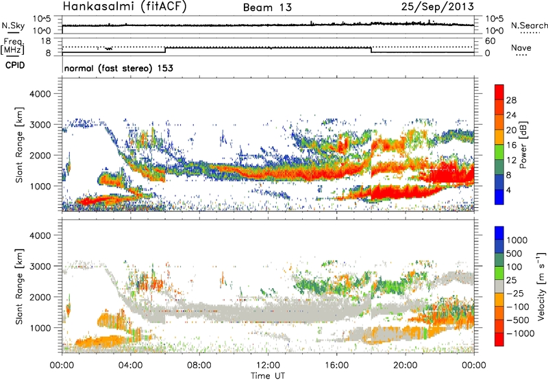
Task: Click the Velocity [m s⁻¹] colorbar label
Action: tap(541, 286)
